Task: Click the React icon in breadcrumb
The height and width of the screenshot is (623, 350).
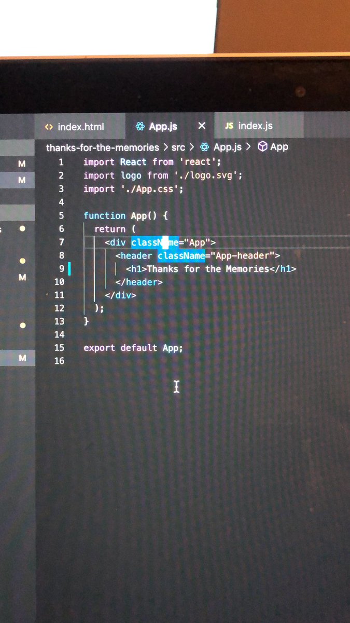Action: 205,147
